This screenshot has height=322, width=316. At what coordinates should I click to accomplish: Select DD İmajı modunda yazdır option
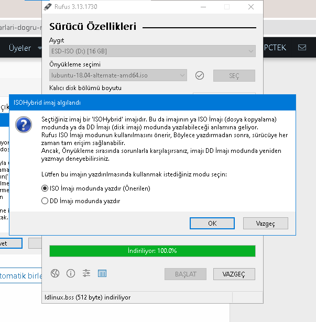(x=81, y=201)
